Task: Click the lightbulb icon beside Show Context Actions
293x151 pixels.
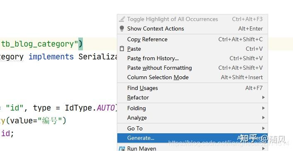Action: (122, 28)
